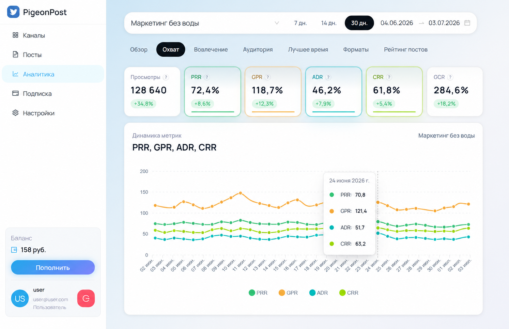Click the US user avatar

(x=20, y=299)
